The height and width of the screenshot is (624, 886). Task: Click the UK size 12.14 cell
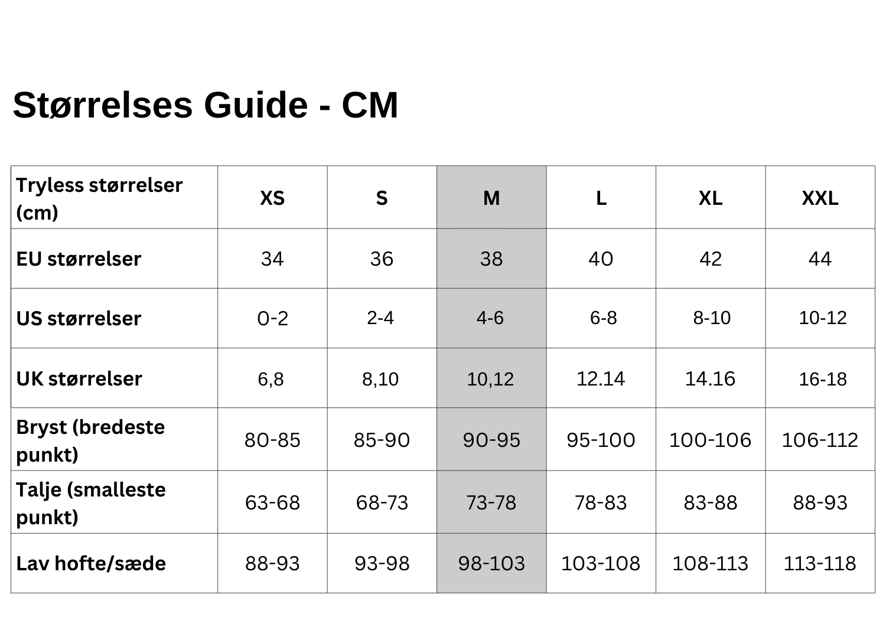coord(601,378)
